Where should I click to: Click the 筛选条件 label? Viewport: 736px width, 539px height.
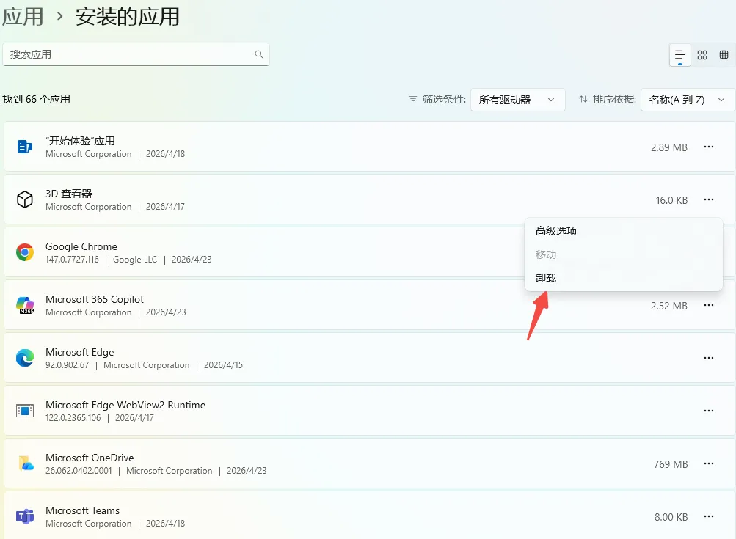443,99
